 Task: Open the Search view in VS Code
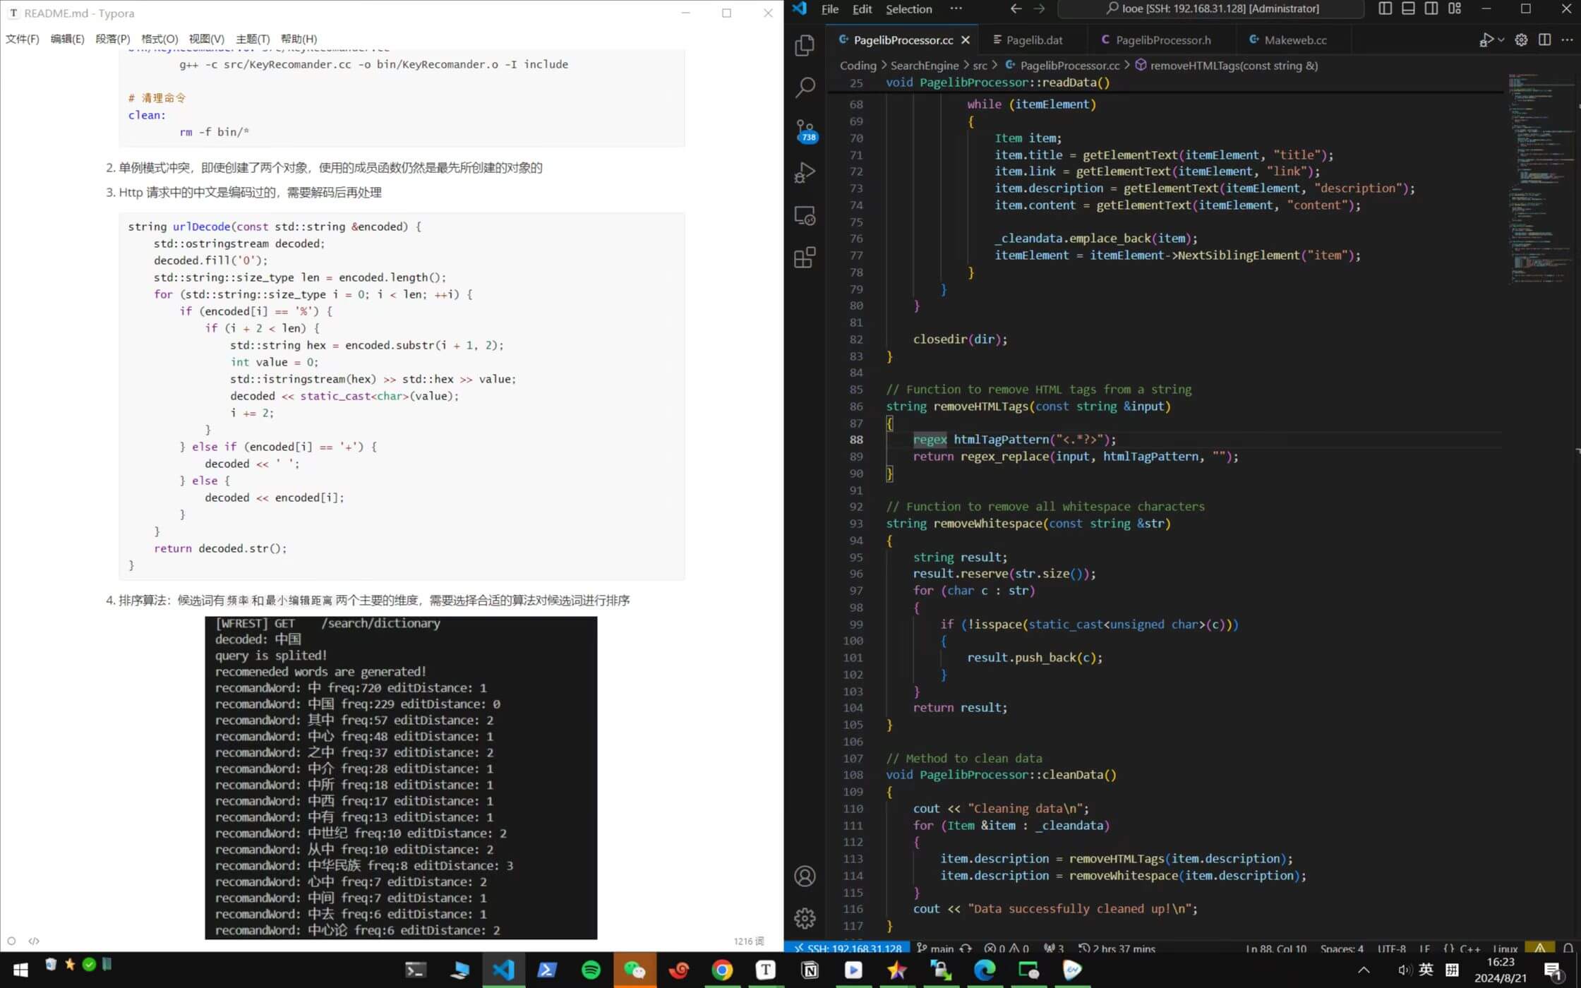pos(805,88)
